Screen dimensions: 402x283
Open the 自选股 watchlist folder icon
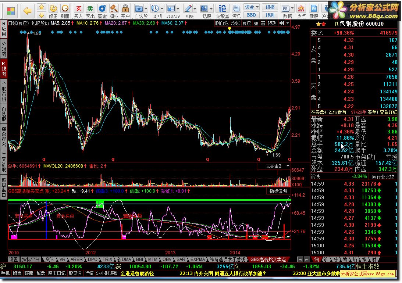pyautogui.click(x=139, y=8)
